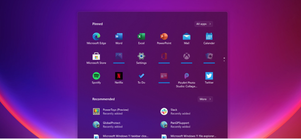
Task: Click the 'Microsoft Store' label text
Action: point(96,63)
